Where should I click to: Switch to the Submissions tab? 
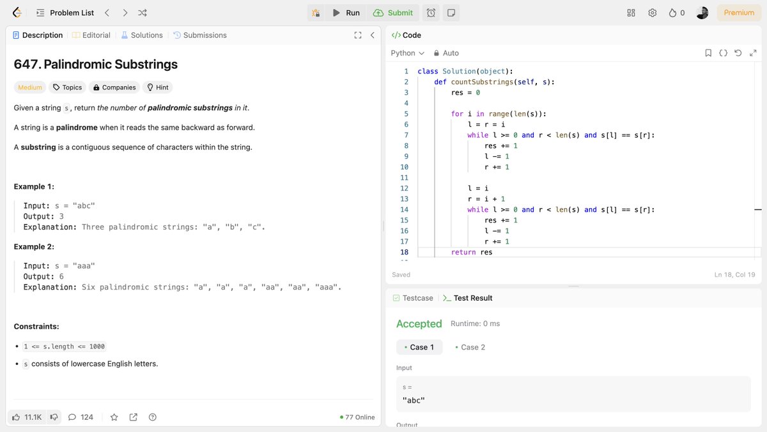click(x=200, y=35)
